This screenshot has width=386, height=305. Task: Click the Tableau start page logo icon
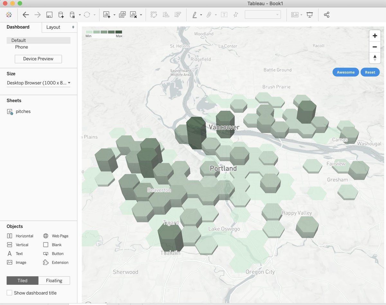pyautogui.click(x=9, y=15)
